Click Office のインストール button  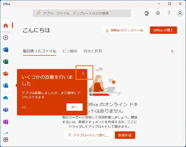tap(124, 30)
